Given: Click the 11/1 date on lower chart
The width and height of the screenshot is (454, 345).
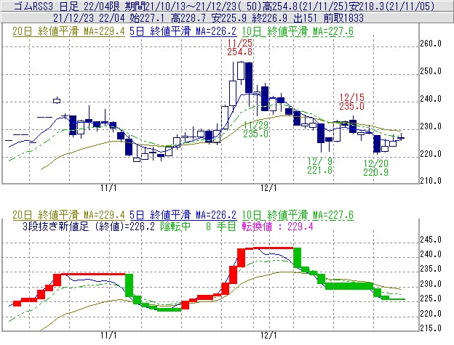Looking at the screenshot, I should (108, 336).
